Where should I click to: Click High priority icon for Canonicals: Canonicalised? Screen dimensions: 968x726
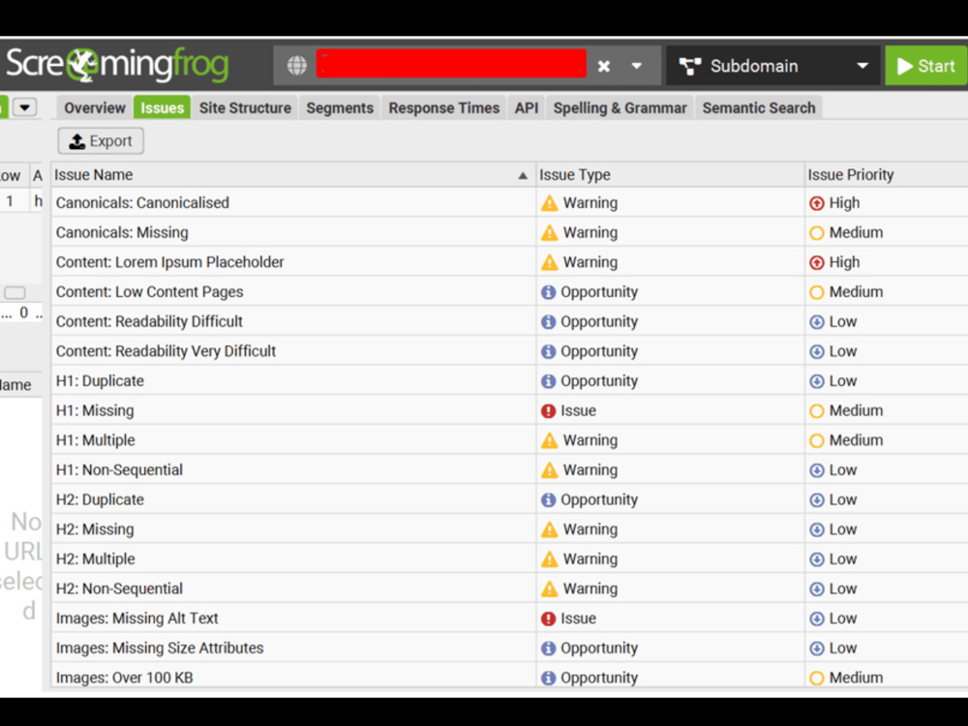(817, 203)
